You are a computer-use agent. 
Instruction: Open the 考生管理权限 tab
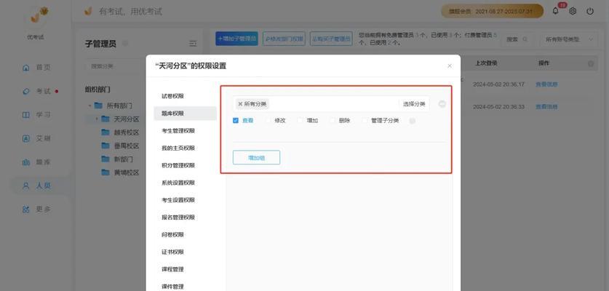pos(185,131)
